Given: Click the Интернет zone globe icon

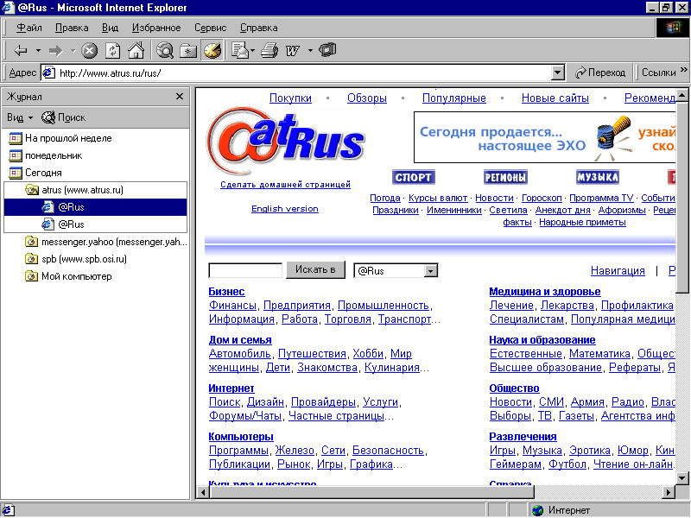Looking at the screenshot, I should (537, 510).
